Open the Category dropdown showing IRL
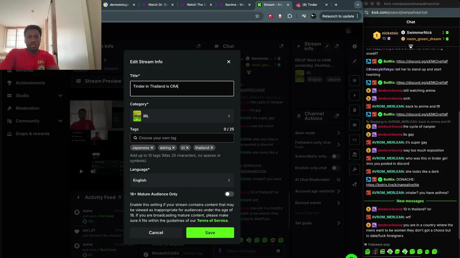The height and width of the screenshot is (258, 460). click(182, 116)
